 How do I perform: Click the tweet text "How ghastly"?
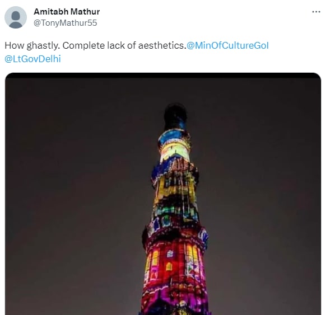(32, 46)
